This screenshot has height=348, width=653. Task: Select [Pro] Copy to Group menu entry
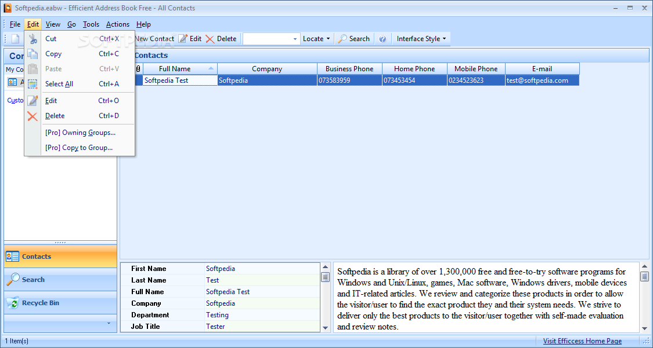tap(80, 148)
